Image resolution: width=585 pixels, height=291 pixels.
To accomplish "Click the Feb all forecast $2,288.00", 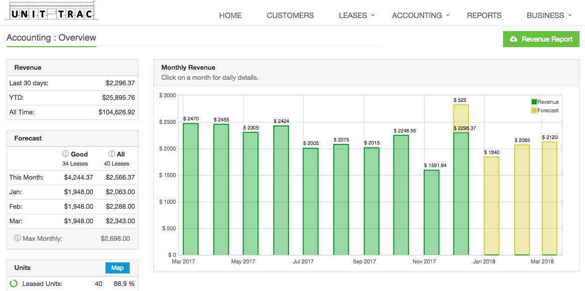I will [120, 206].
